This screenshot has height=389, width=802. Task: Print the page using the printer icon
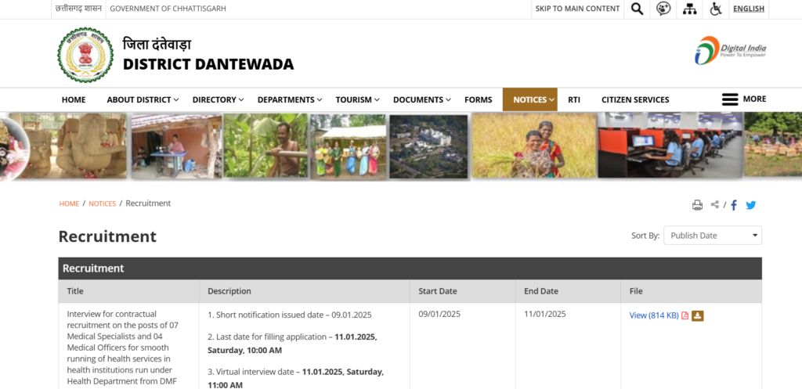click(697, 205)
